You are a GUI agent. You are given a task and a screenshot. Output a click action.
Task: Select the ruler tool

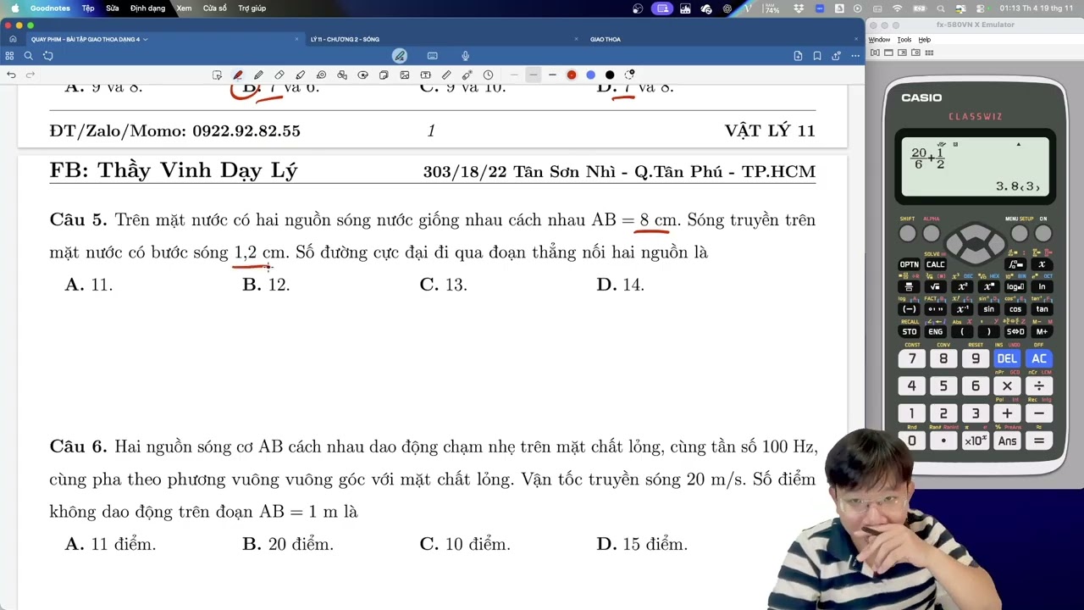[x=446, y=75]
